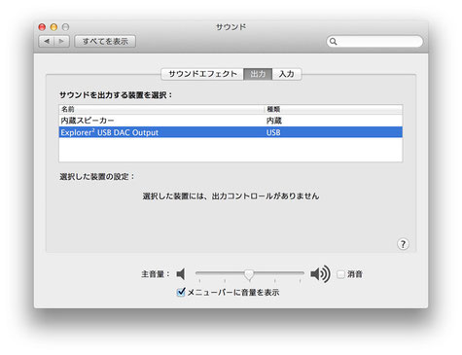462x355 pixels.
Task: Enable the 消音 mute checkbox
Action: (x=340, y=274)
